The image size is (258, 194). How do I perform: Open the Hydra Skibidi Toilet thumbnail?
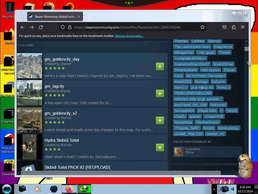(x=29, y=147)
